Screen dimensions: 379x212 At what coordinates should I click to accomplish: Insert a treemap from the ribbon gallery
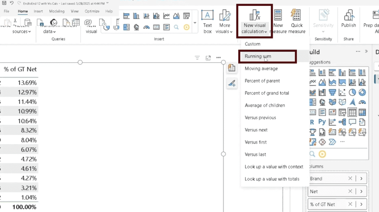point(126,27)
